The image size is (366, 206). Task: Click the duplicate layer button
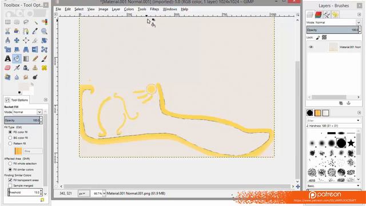coord(341,103)
